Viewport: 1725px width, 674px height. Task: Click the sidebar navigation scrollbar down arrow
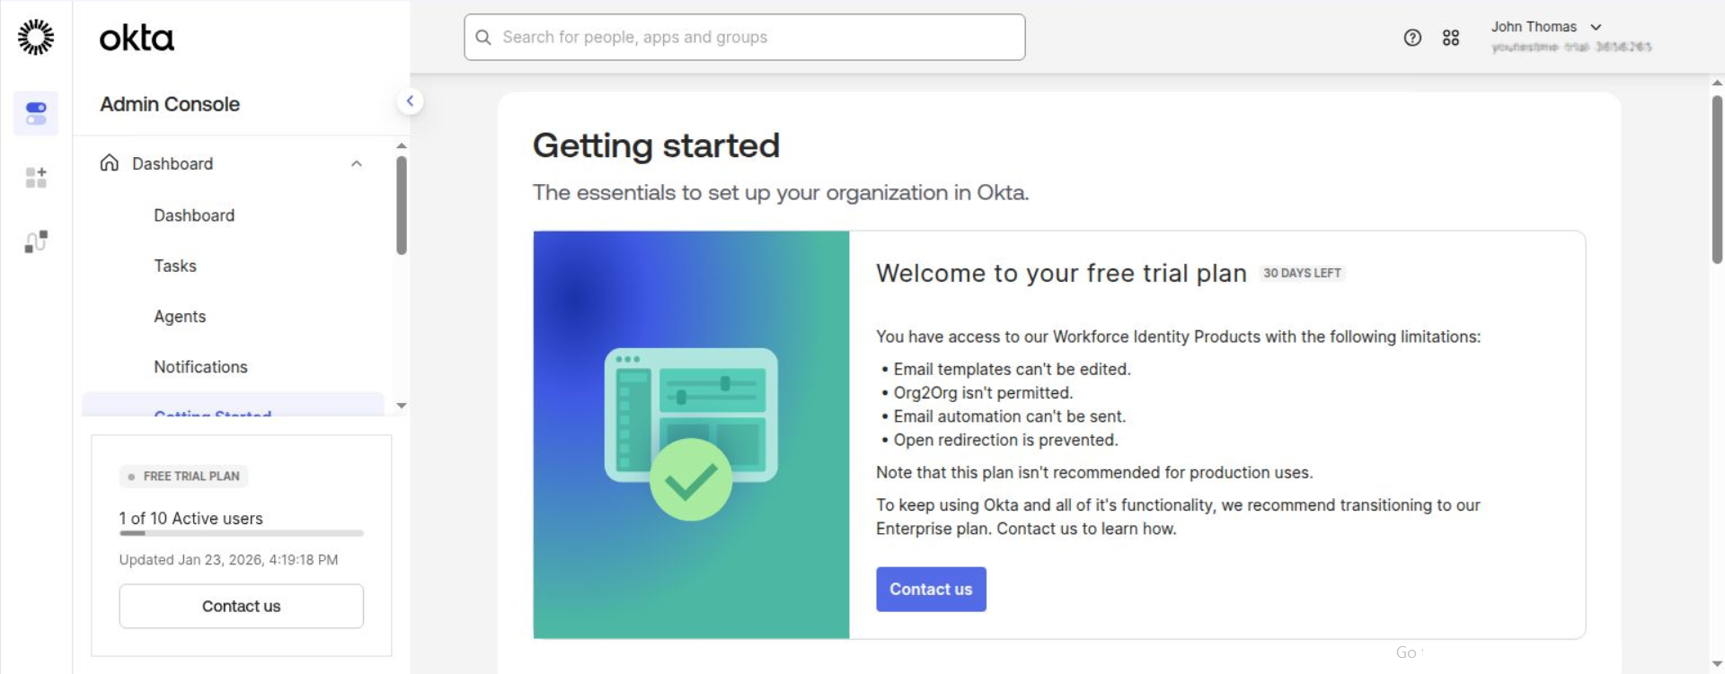402,406
